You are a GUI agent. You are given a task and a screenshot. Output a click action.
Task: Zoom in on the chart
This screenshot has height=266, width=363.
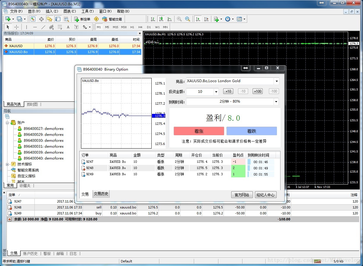(x=179, y=19)
